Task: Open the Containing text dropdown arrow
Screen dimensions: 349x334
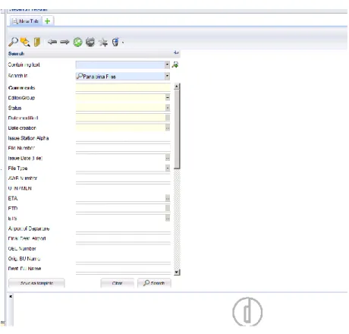Action: point(167,65)
